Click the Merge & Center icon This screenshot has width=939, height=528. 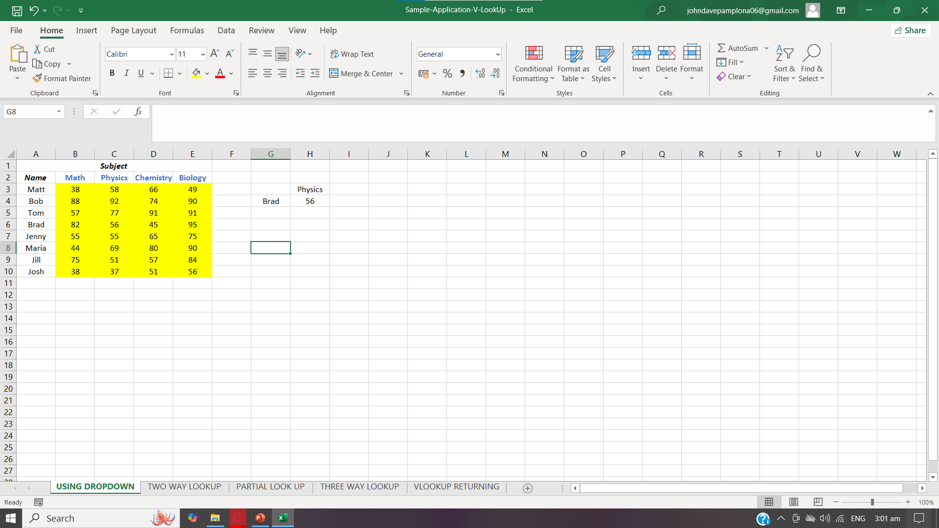(x=334, y=73)
